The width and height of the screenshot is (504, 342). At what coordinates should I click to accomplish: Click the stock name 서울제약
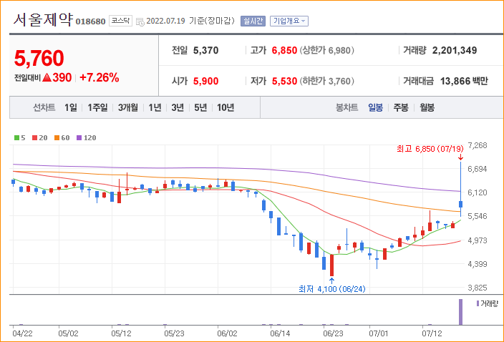tap(43, 20)
